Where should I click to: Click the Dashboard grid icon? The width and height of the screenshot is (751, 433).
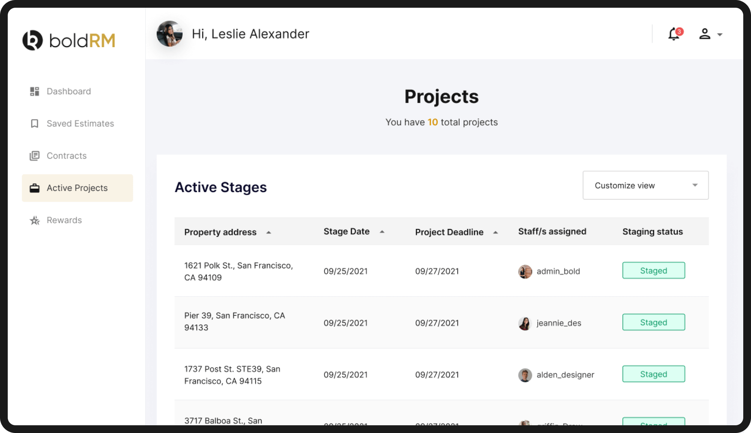[x=34, y=91]
